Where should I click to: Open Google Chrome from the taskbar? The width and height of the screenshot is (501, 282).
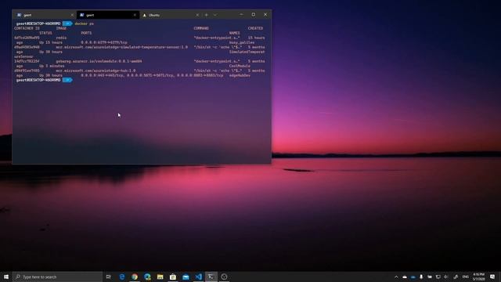[135, 277]
